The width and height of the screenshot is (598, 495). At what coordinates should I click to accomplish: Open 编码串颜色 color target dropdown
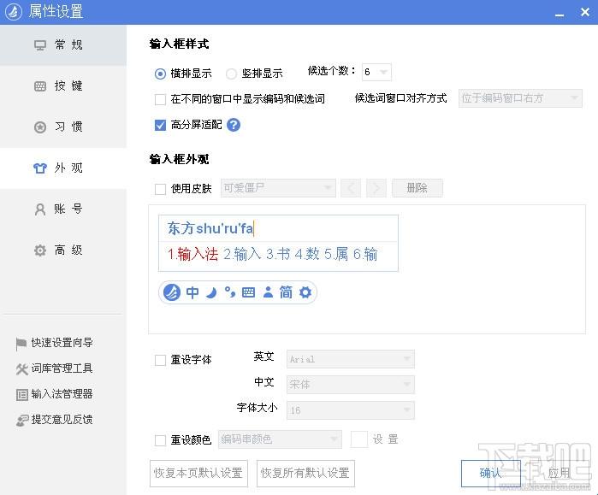(x=280, y=439)
